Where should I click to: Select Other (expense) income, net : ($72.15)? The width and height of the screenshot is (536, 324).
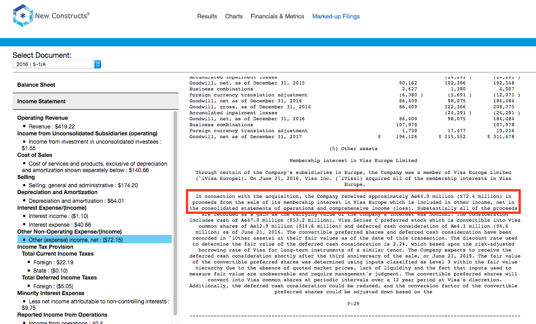[94, 240]
